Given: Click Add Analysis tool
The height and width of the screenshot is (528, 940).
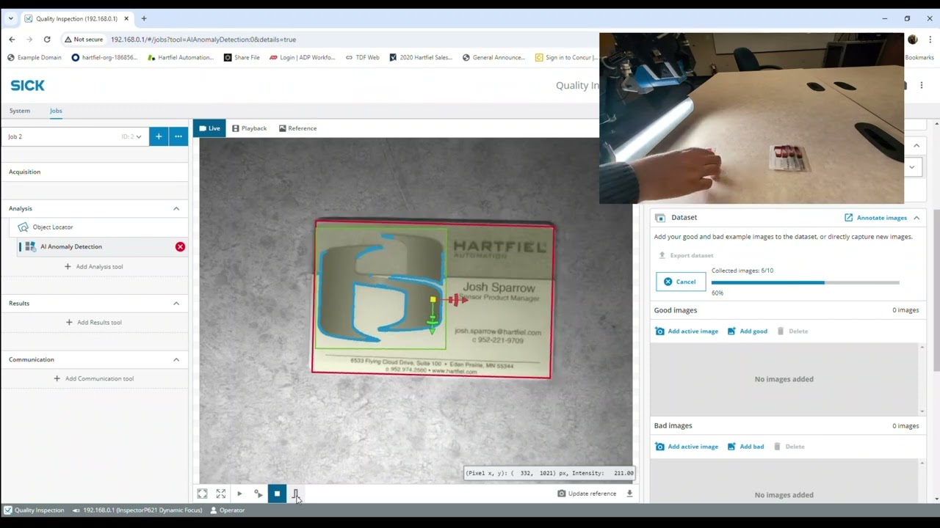Looking at the screenshot, I should click(93, 267).
